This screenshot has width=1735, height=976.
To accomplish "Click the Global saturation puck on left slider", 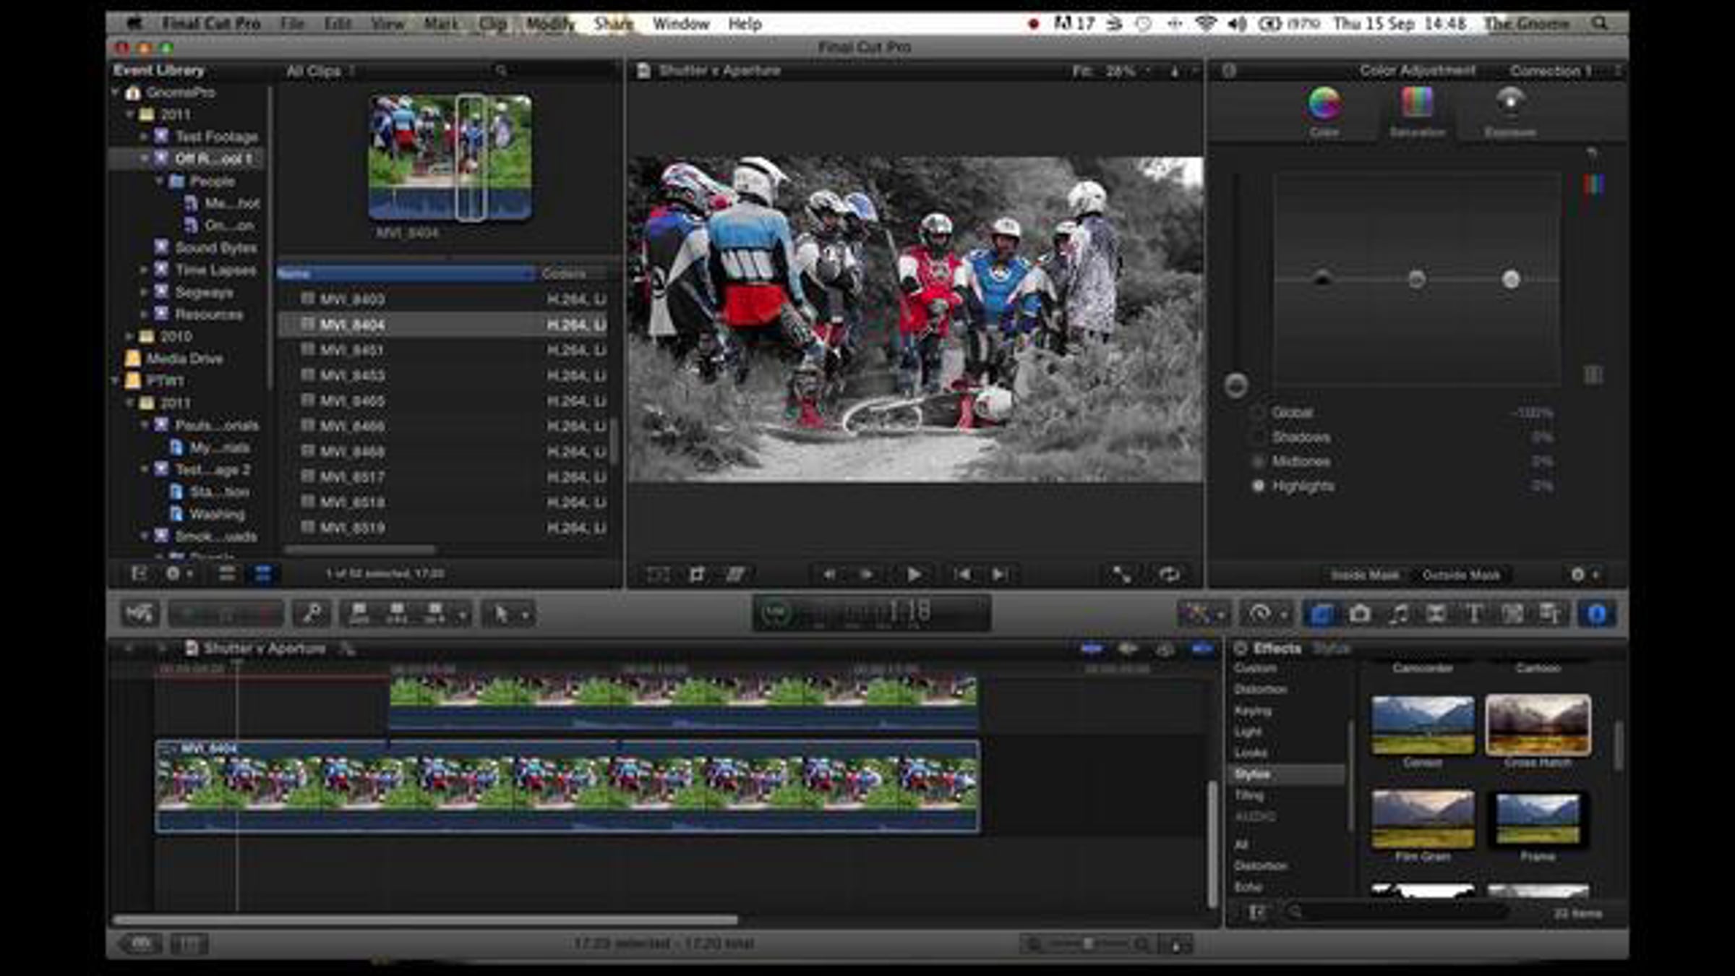I will 1235,385.
